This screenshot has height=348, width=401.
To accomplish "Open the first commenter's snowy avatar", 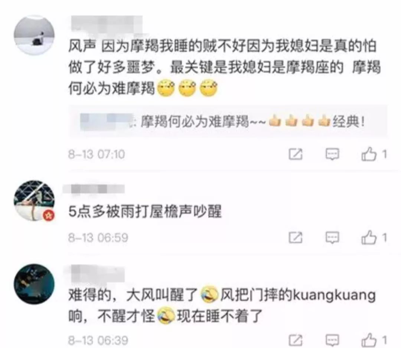I will tap(34, 35).
